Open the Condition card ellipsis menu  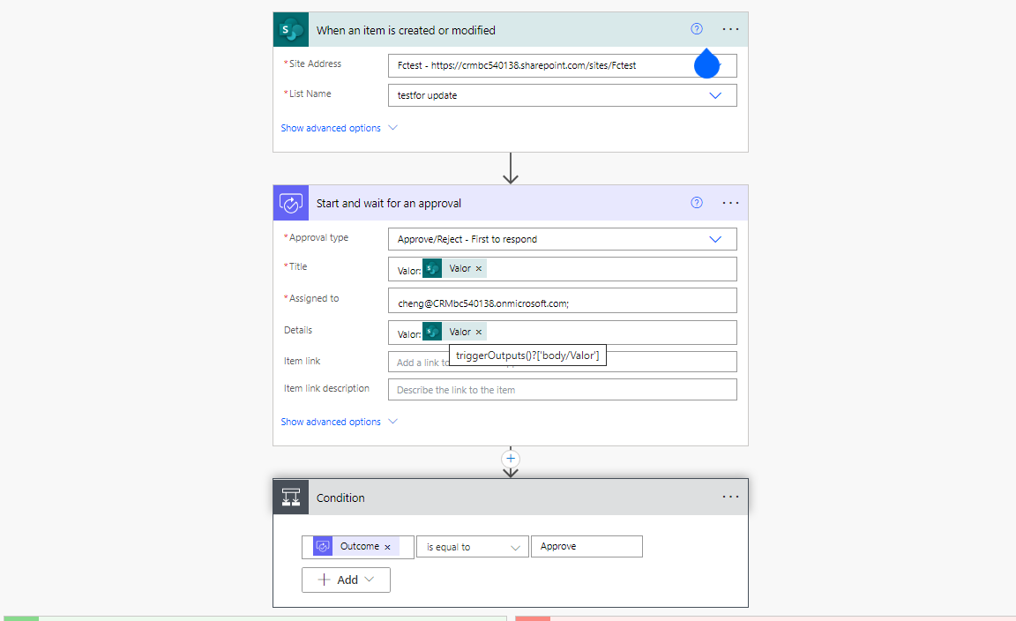[x=730, y=497]
